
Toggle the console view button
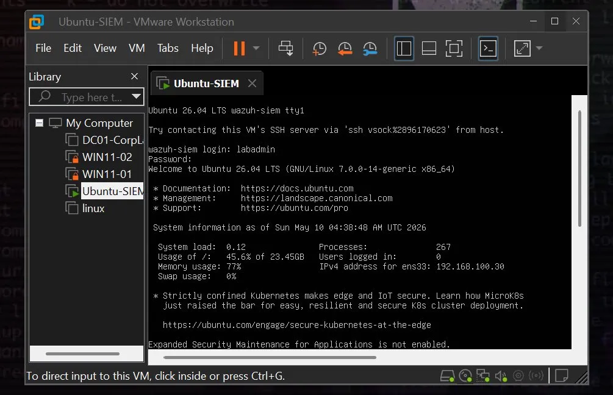[489, 48]
